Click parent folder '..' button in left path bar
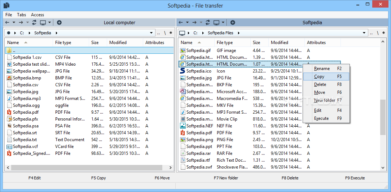Image resolution: width=391 pixels, height=192 pixels. pos(159,33)
